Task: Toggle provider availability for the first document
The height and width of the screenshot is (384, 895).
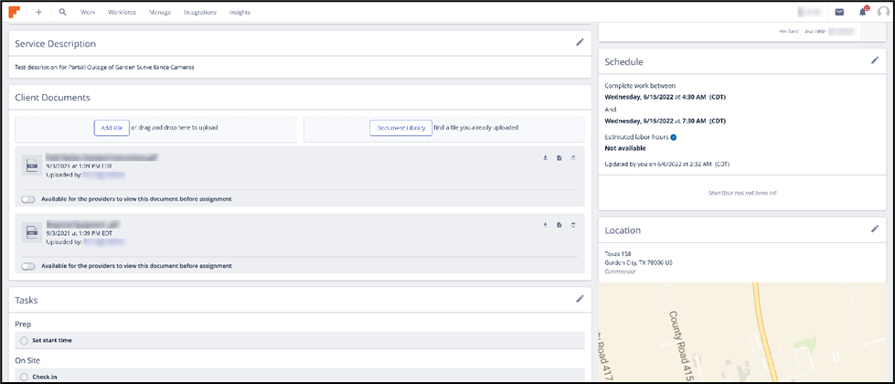Action: 28,198
